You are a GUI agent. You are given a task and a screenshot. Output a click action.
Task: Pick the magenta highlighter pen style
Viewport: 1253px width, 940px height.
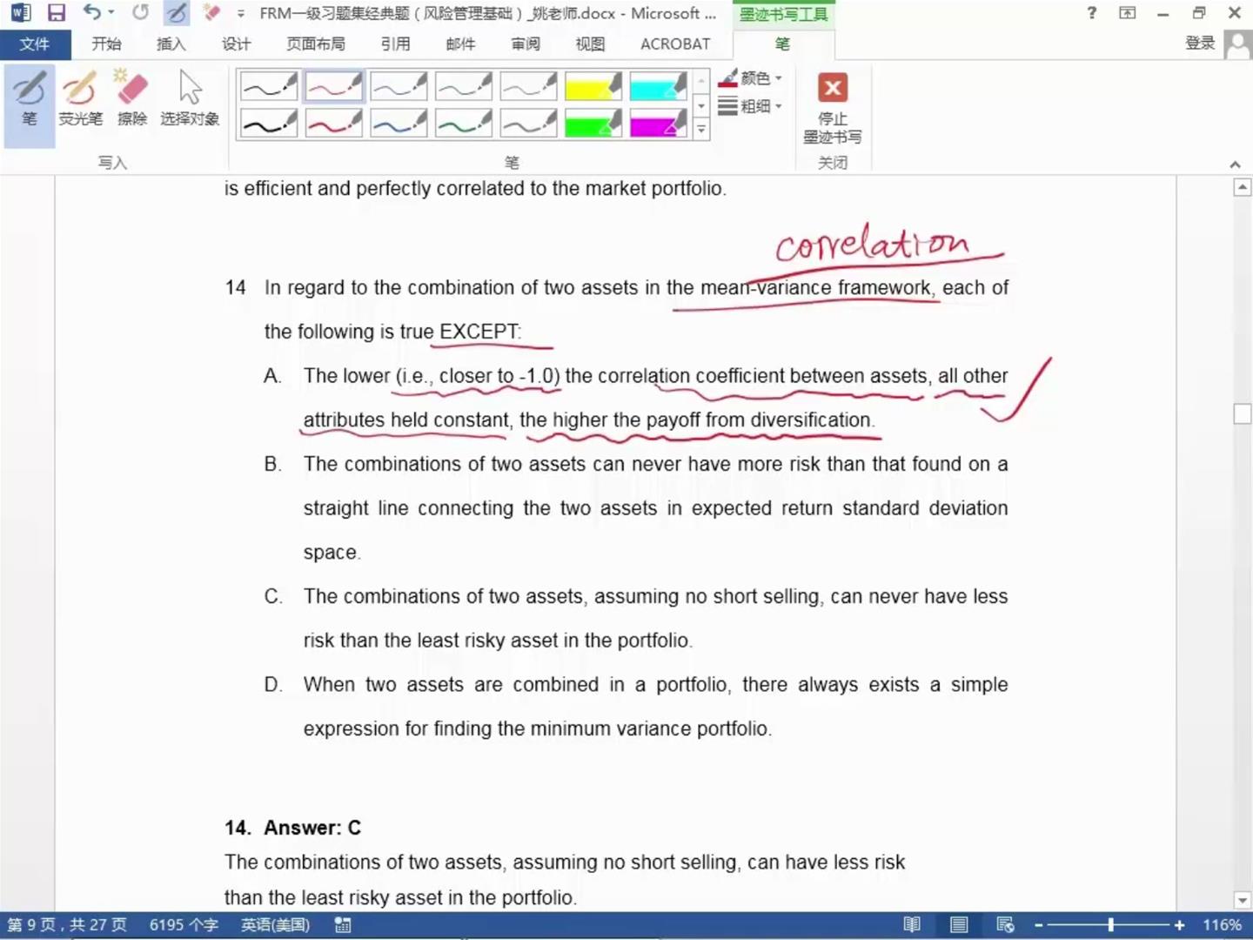pyautogui.click(x=658, y=124)
